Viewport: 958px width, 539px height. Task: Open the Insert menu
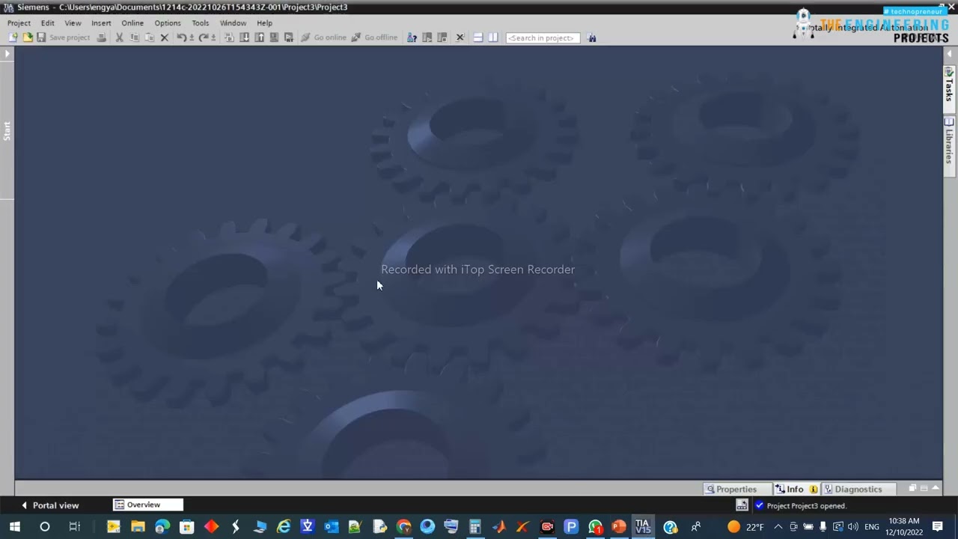point(101,23)
